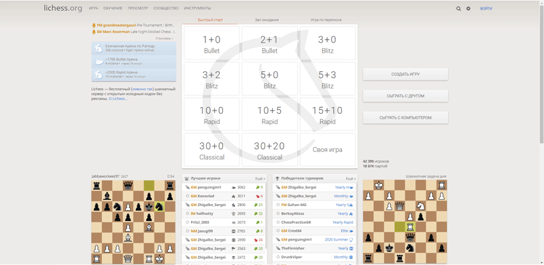Start a 2+1 Bullet game
The width and height of the screenshot is (544, 265).
point(269,43)
